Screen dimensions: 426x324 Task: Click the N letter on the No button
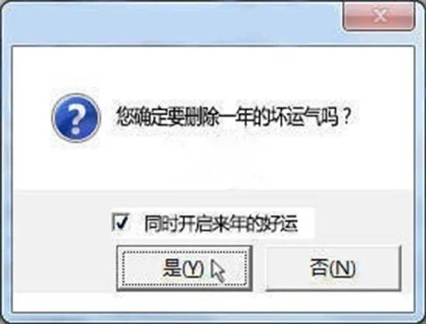(342, 268)
